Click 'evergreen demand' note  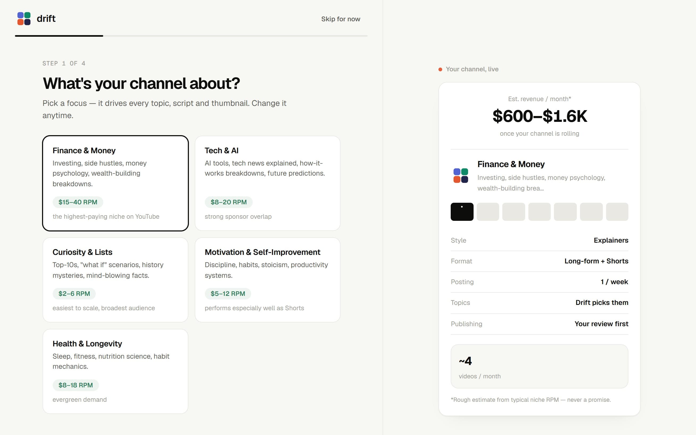80,400
